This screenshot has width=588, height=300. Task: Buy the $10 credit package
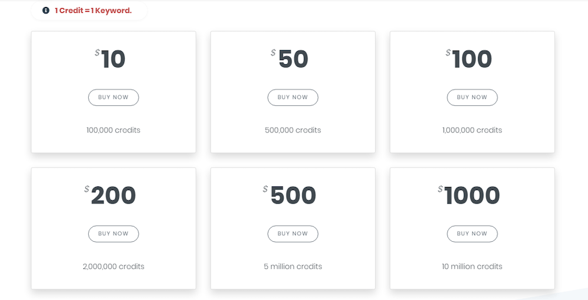(x=113, y=98)
